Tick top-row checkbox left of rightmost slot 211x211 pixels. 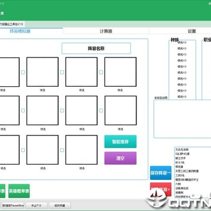coord(101,72)
